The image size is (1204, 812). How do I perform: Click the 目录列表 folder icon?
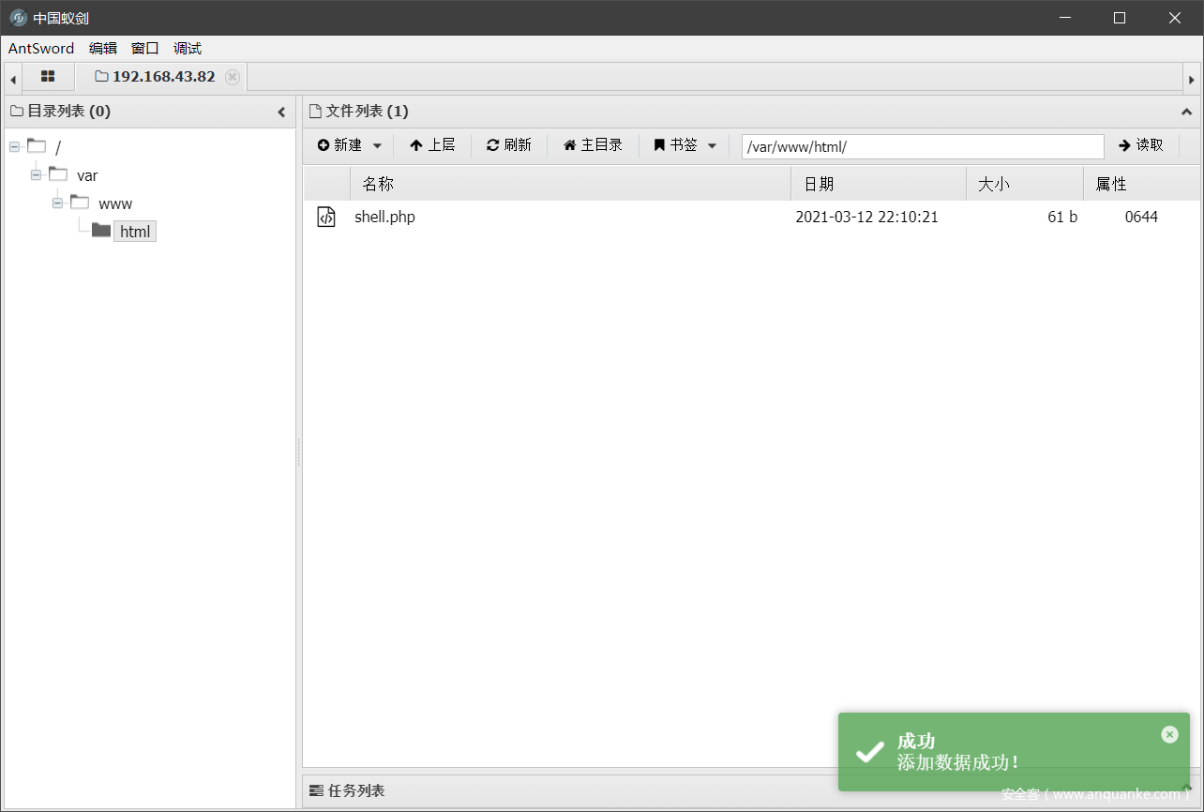(x=17, y=112)
